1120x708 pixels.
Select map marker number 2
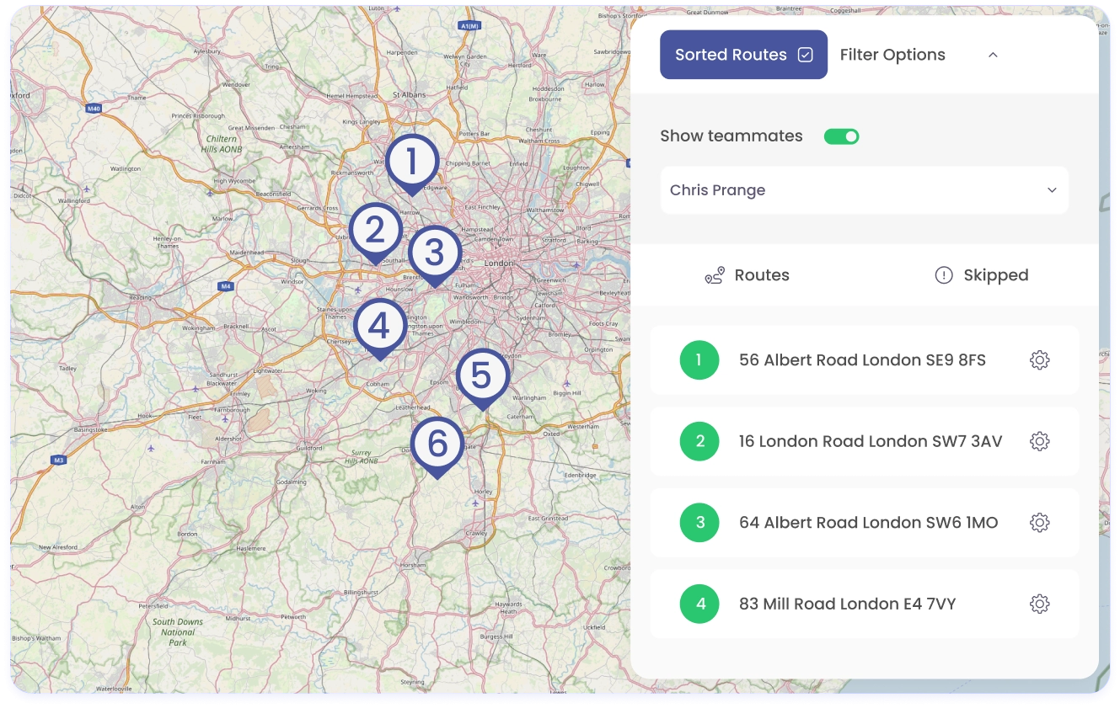(375, 231)
